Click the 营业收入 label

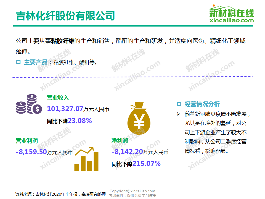(x=58, y=98)
